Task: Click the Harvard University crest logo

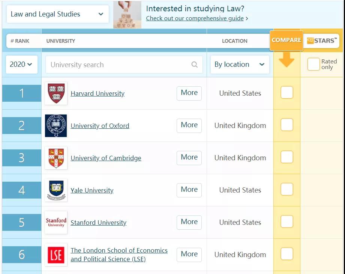Action: click(56, 93)
